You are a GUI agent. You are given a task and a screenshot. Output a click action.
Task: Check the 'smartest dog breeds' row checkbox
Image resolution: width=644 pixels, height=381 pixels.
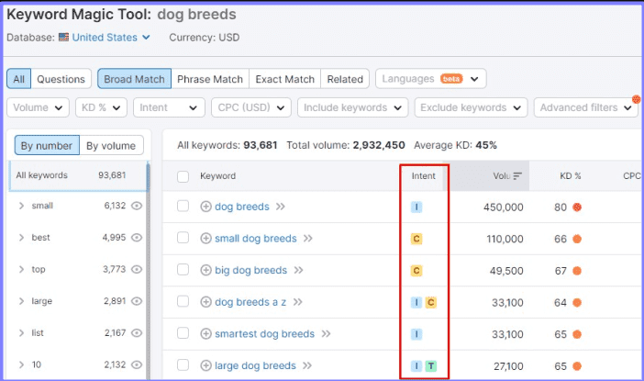[x=183, y=333]
